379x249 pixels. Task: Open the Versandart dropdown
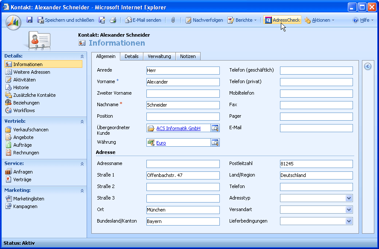(x=349, y=210)
